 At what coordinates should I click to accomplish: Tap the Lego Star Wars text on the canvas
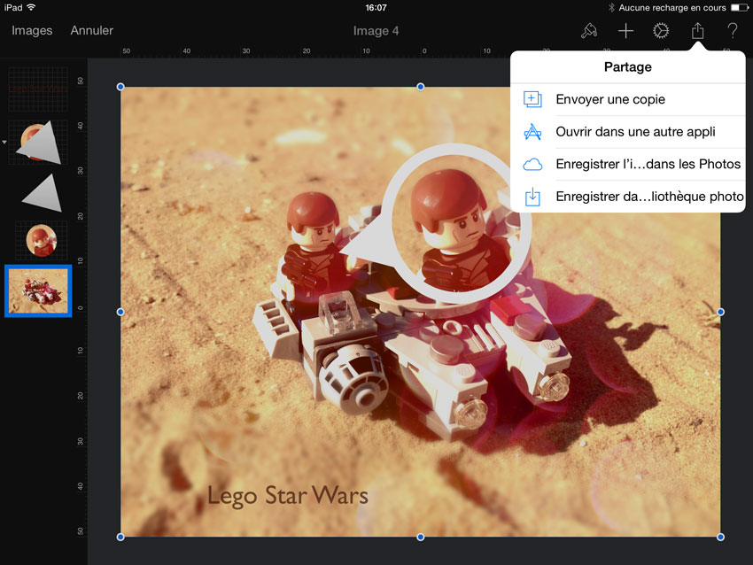coord(288,496)
